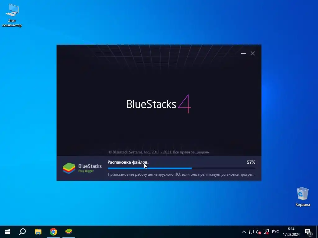
Task: Open the notification center icon
Action: tap(308, 232)
